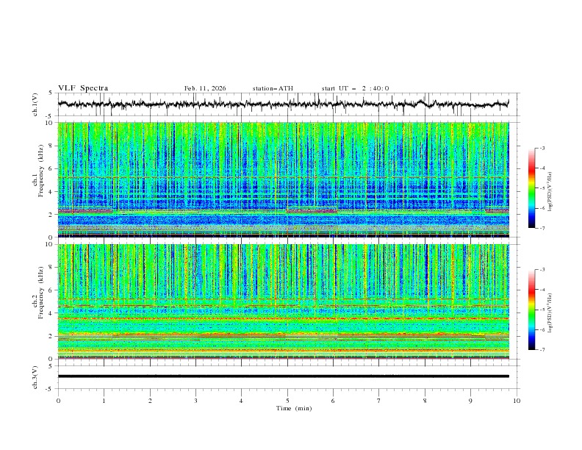The image size is (582, 450).
Task: Click the 5 minute tick on time axis
Action: [x=287, y=401]
